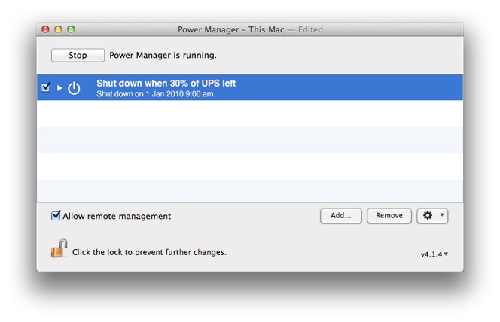Close the Power Manager window
The width and height of the screenshot is (500, 322).
pos(46,29)
